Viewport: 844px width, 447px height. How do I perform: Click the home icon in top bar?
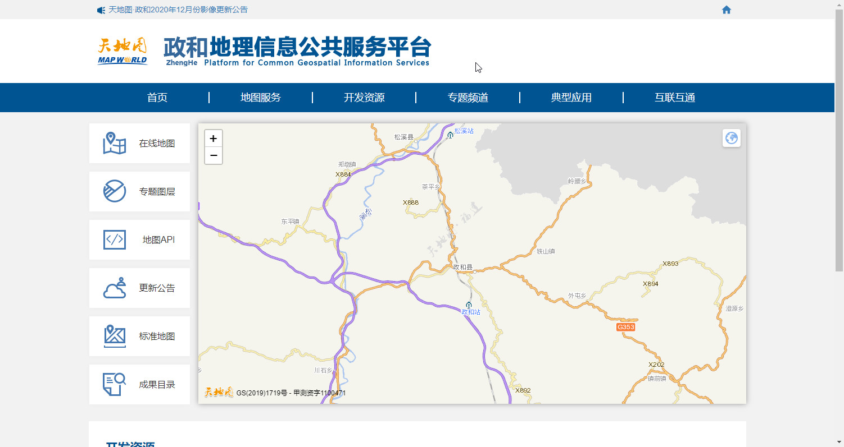tap(727, 10)
